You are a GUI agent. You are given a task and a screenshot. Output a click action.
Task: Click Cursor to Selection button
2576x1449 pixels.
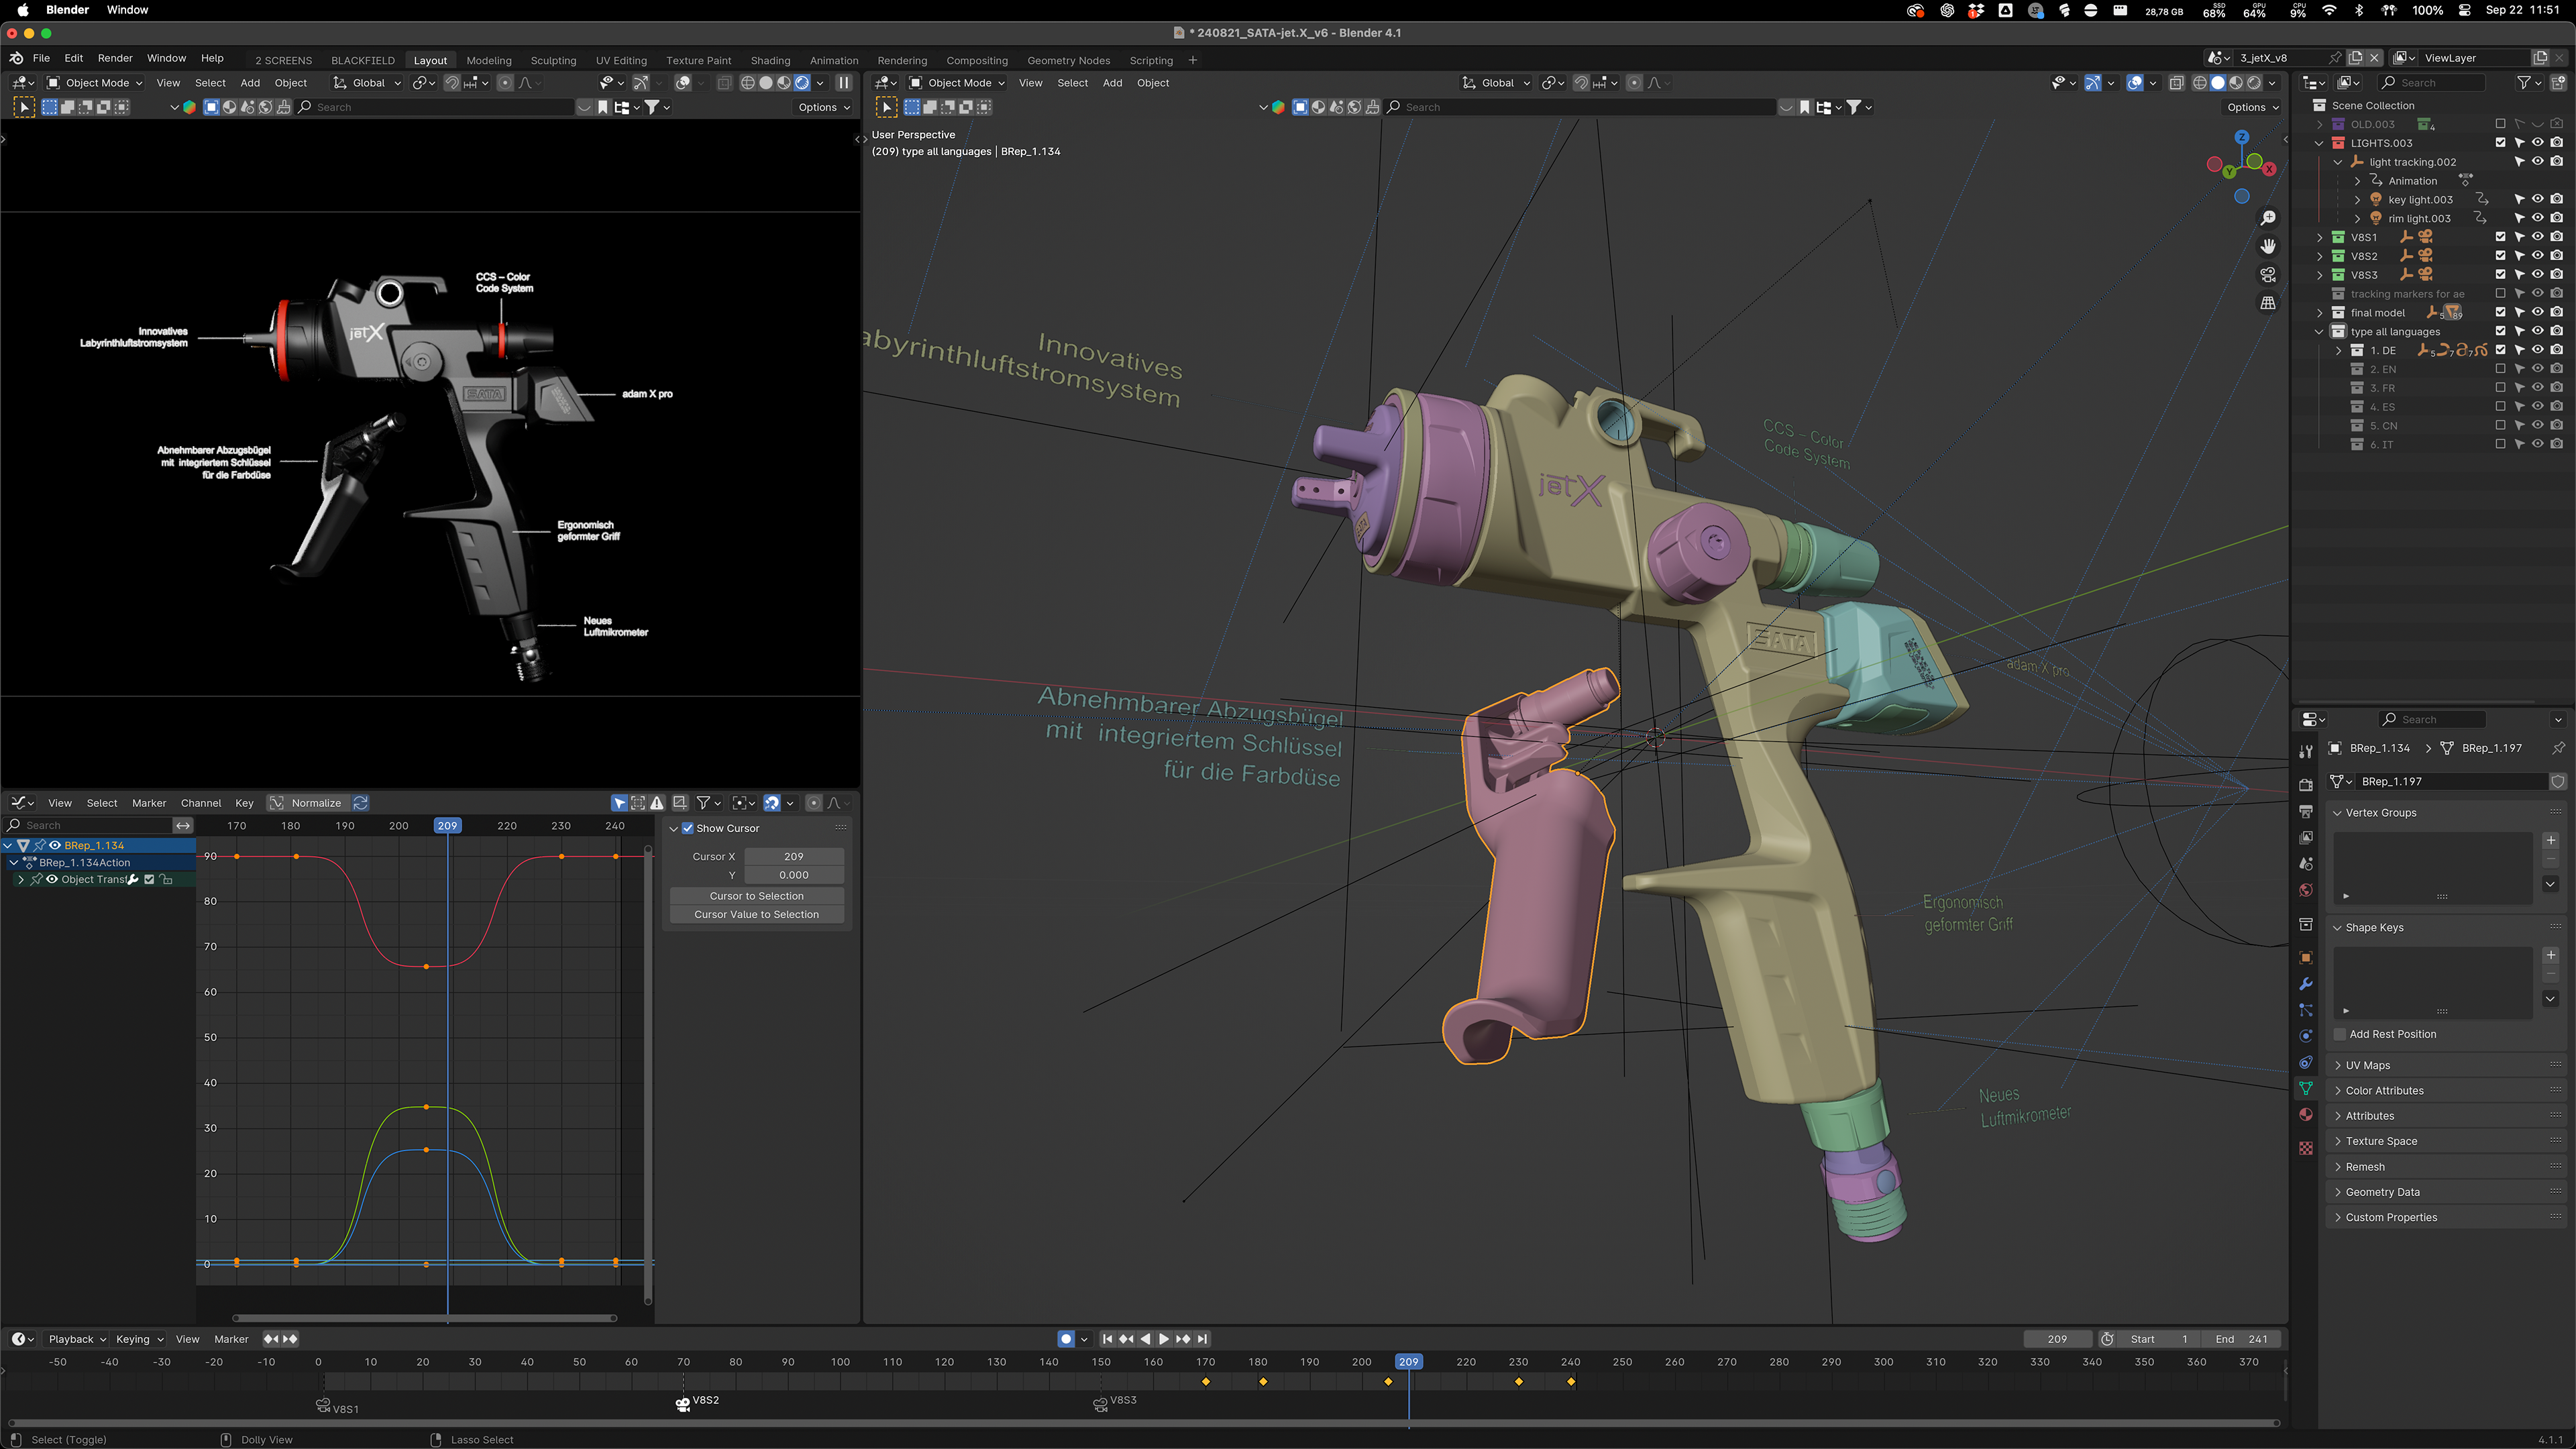click(x=756, y=896)
